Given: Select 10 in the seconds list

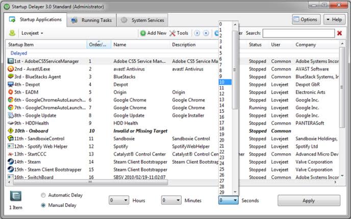Looking at the screenshot, I should pyautogui.click(x=225, y=82).
